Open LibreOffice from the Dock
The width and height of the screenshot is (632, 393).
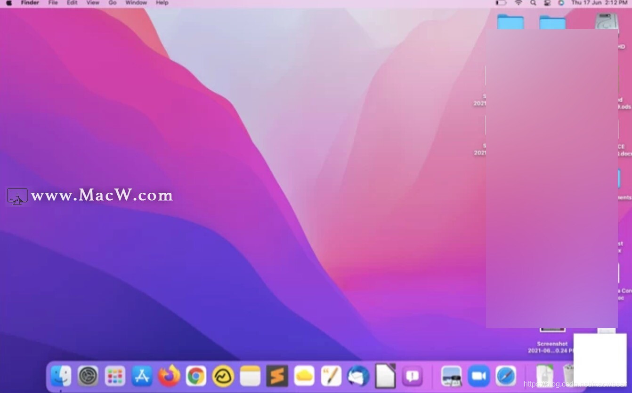pyautogui.click(x=385, y=376)
